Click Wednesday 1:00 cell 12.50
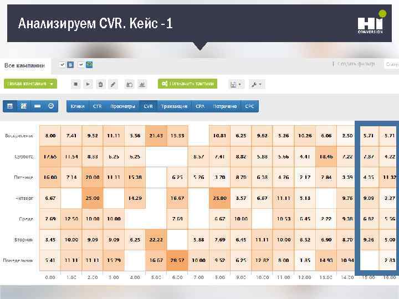The width and height of the screenshot is (399, 299). (71, 219)
